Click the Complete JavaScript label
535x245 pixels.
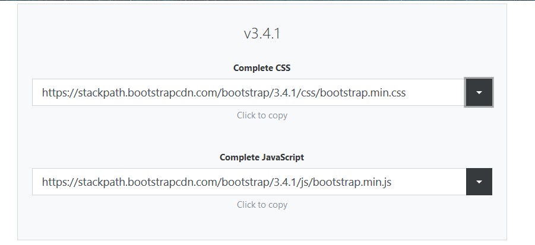point(262,157)
